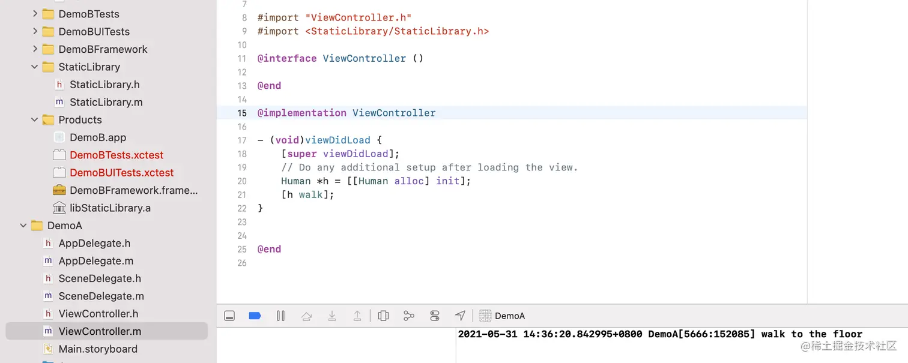908x363 pixels.
Task: Open StaticLibrary.m file
Action: pos(106,102)
